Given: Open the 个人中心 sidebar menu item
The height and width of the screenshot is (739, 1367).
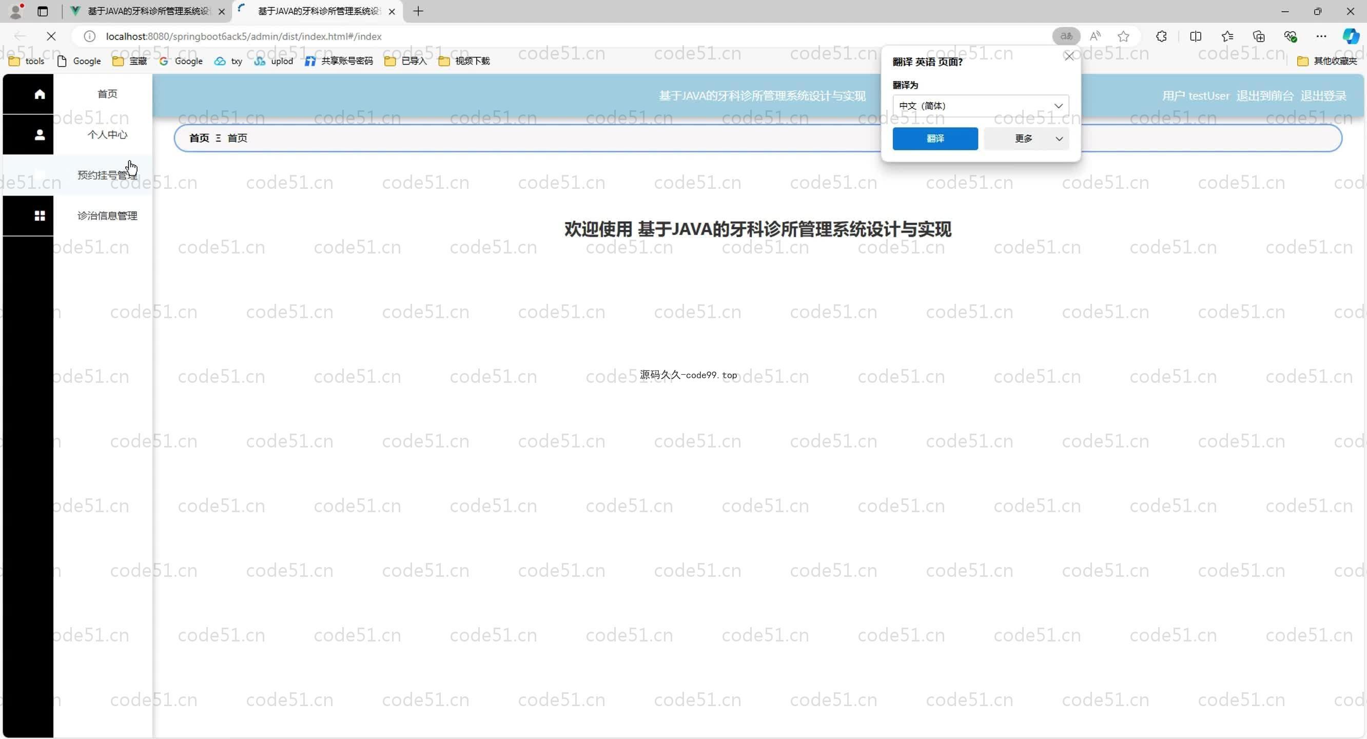Looking at the screenshot, I should (107, 135).
